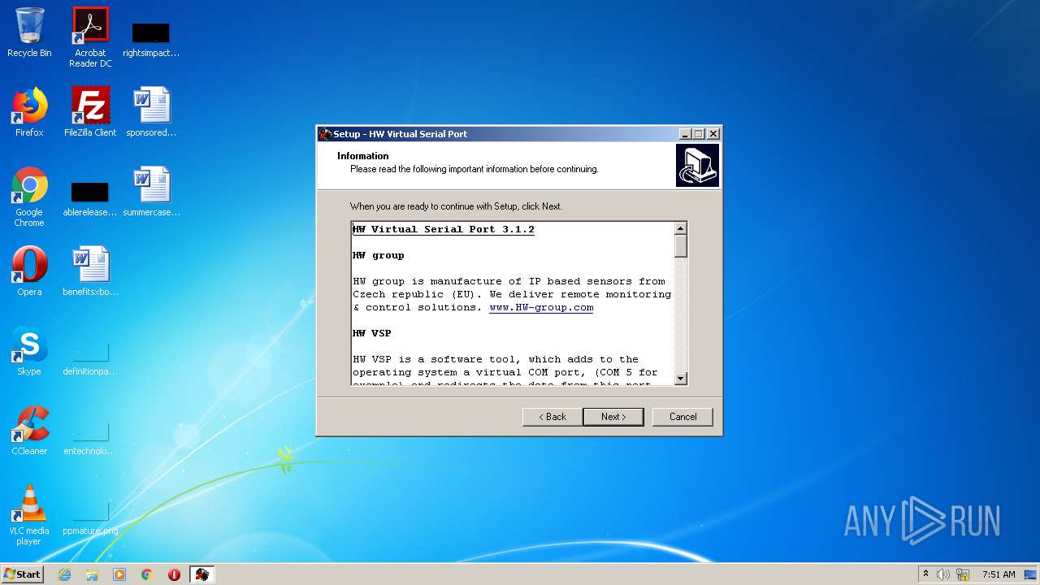Click the 7:51 AM system clock

point(999,574)
